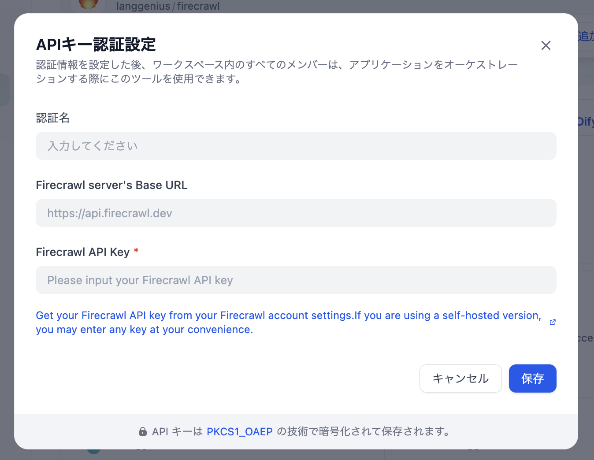Click the red required asterisk by API Key

pyautogui.click(x=136, y=251)
